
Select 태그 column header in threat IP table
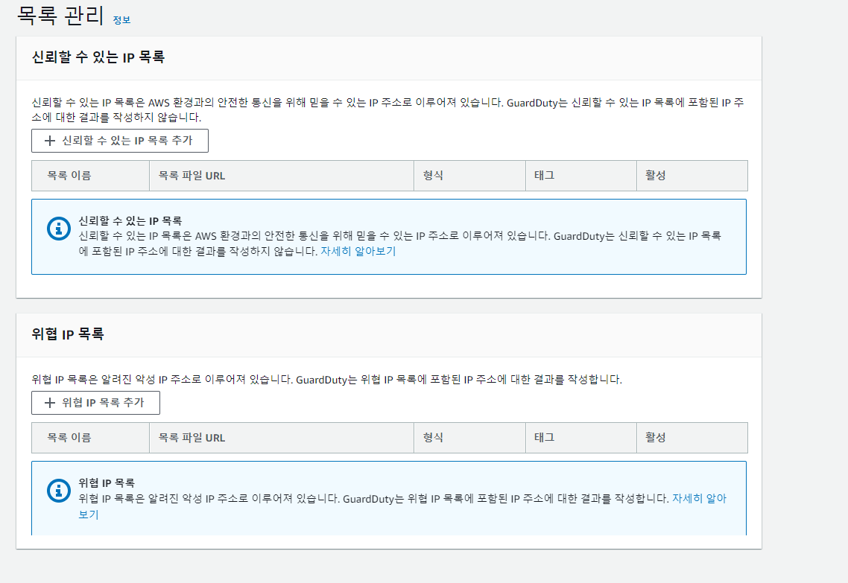click(581, 438)
